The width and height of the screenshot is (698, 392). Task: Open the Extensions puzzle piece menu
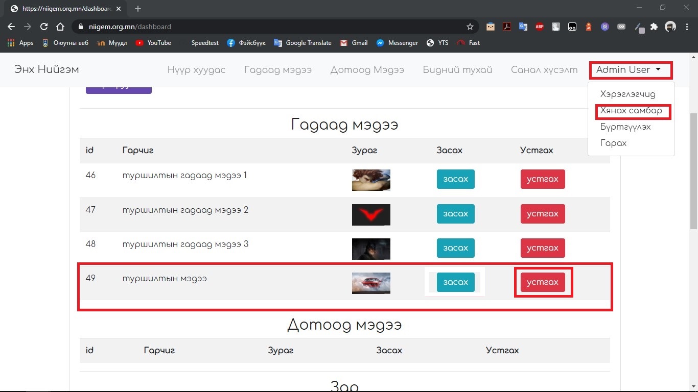[x=654, y=27]
